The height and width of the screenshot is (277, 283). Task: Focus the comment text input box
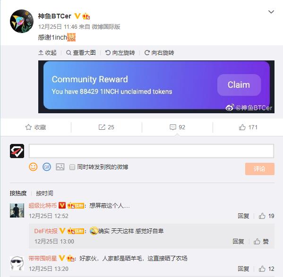click(152, 151)
